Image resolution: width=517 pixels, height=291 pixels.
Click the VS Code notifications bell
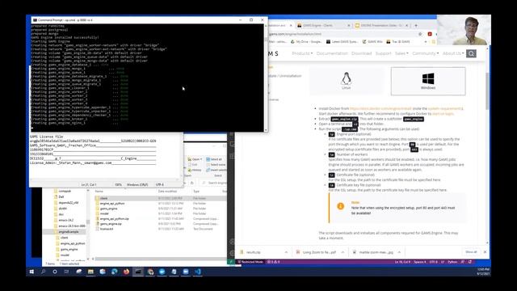tap(470, 262)
